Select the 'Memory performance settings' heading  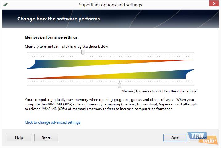point(51,37)
